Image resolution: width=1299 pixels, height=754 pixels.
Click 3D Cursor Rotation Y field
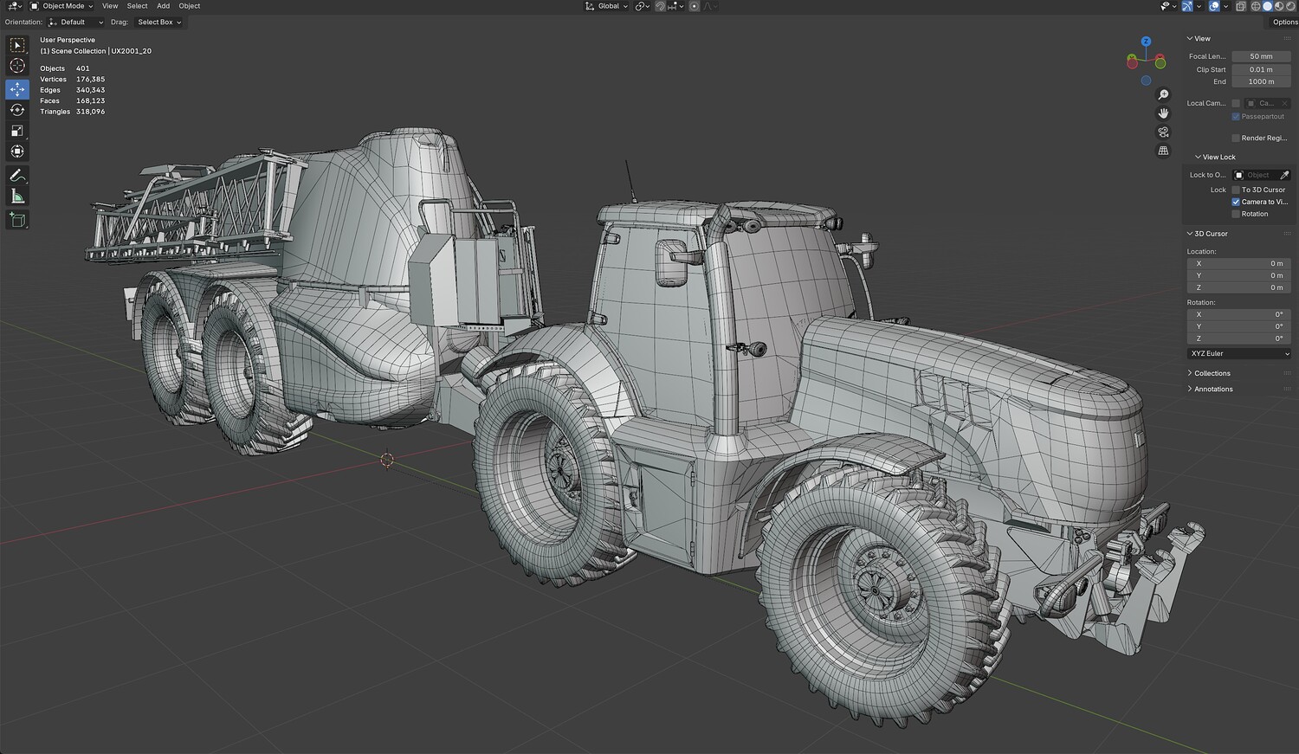1239,326
